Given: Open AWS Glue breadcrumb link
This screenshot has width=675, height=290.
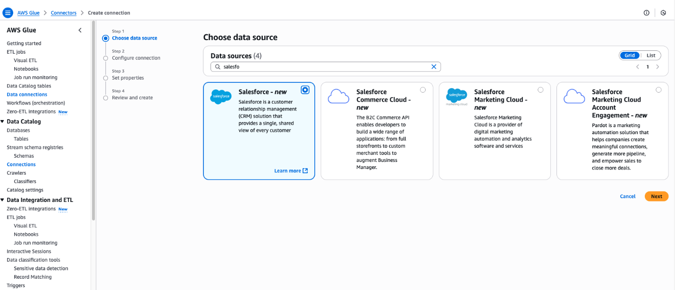Looking at the screenshot, I should coord(28,13).
